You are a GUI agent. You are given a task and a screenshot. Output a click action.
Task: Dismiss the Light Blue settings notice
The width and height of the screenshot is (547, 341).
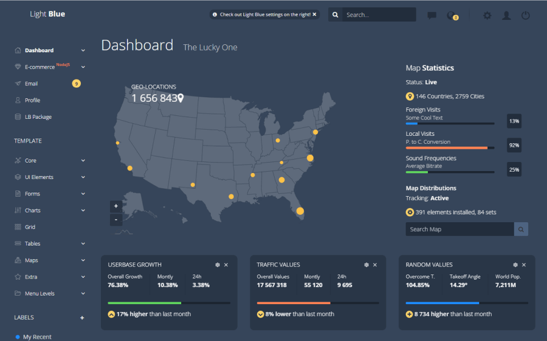click(314, 14)
